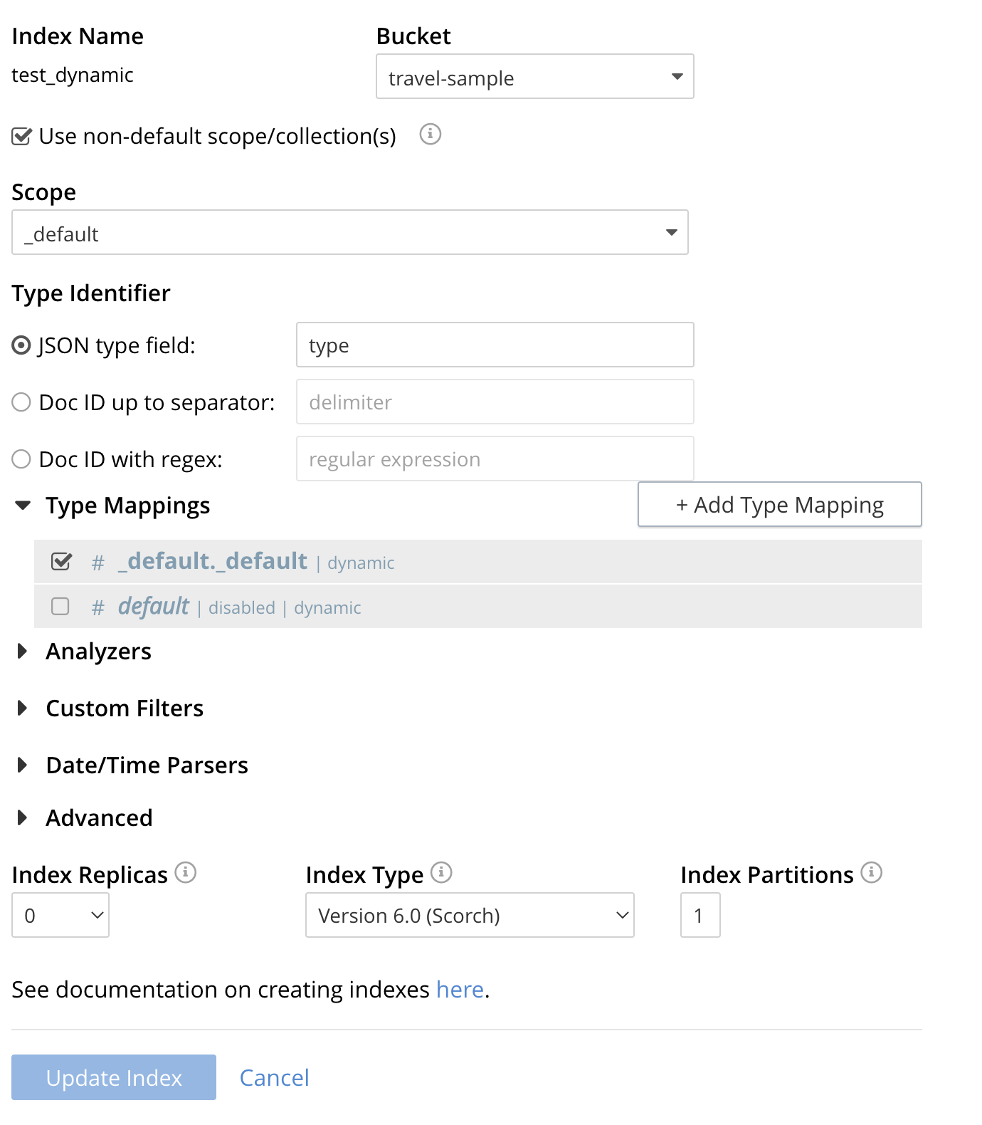The width and height of the screenshot is (982, 1125).
Task: Click the Index Replicas info icon
Action: click(186, 872)
